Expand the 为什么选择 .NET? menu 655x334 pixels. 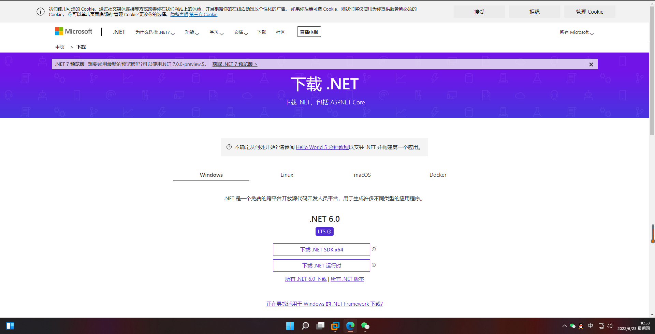click(x=155, y=32)
